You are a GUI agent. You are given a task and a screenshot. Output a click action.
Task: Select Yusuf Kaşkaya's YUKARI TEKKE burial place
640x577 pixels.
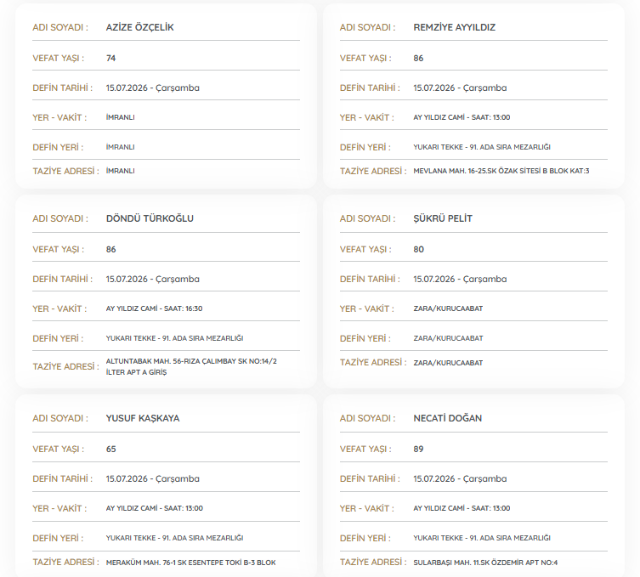[x=175, y=538]
